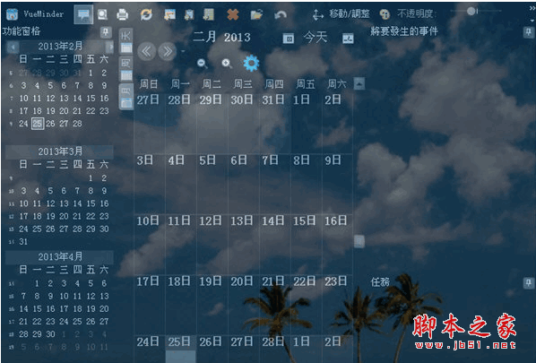This screenshot has width=536, height=363.
Task: Click the 27日 cell in first calendar row
Action: point(150,123)
